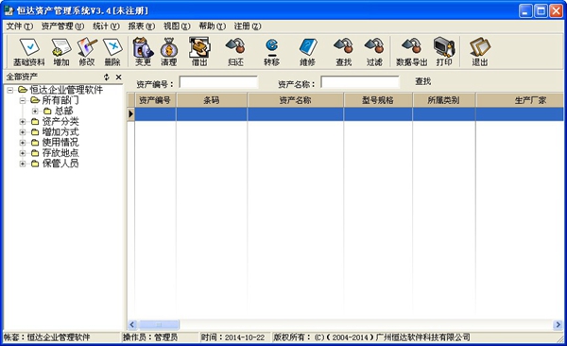This screenshot has width=567, height=346.
Task: Expand the 资产分类 tree node
Action: click(x=23, y=122)
